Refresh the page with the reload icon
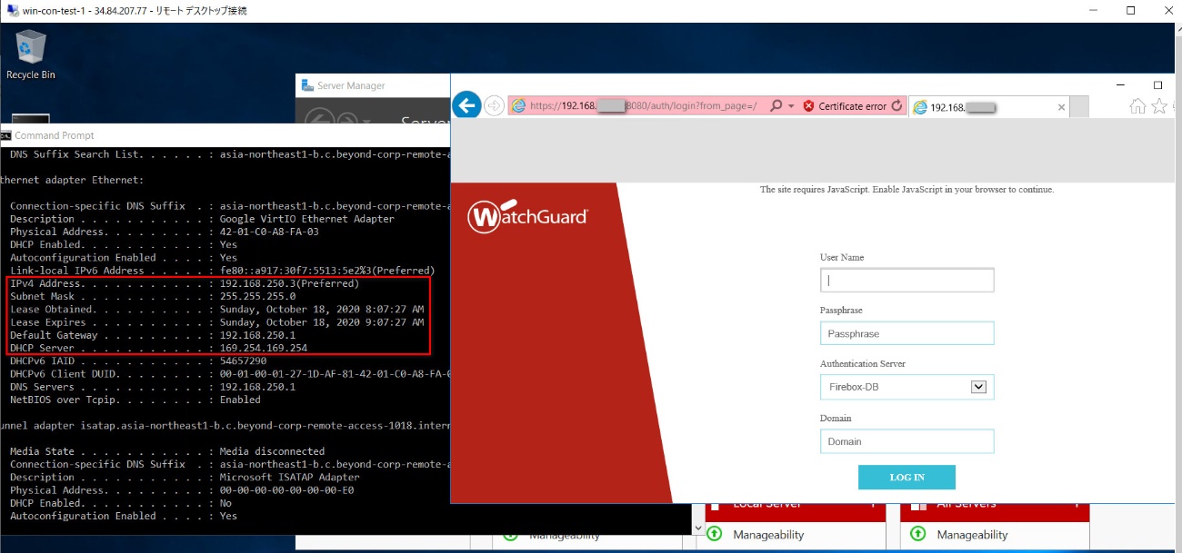This screenshot has width=1182, height=553. [897, 106]
